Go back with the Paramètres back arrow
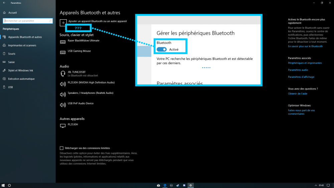The image size is (334, 188). pos(4,3)
